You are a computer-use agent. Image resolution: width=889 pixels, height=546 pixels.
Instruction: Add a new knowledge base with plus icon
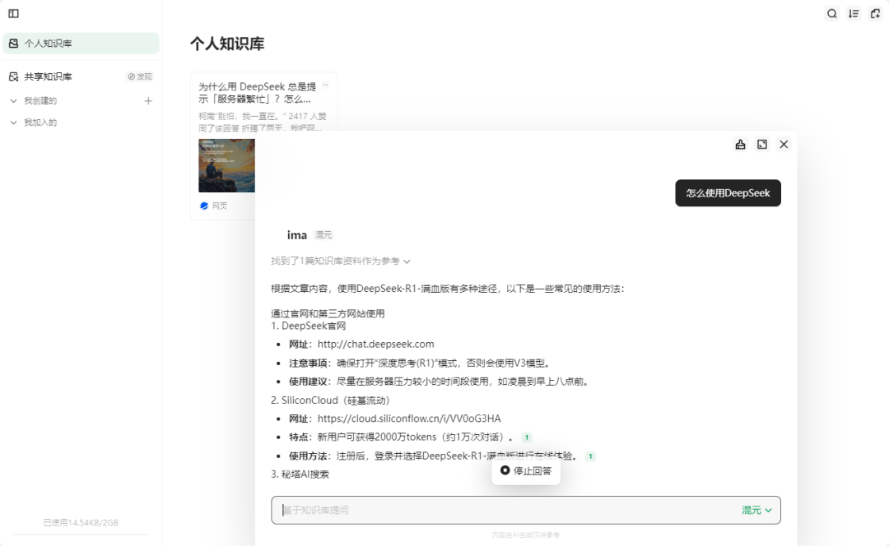point(148,101)
